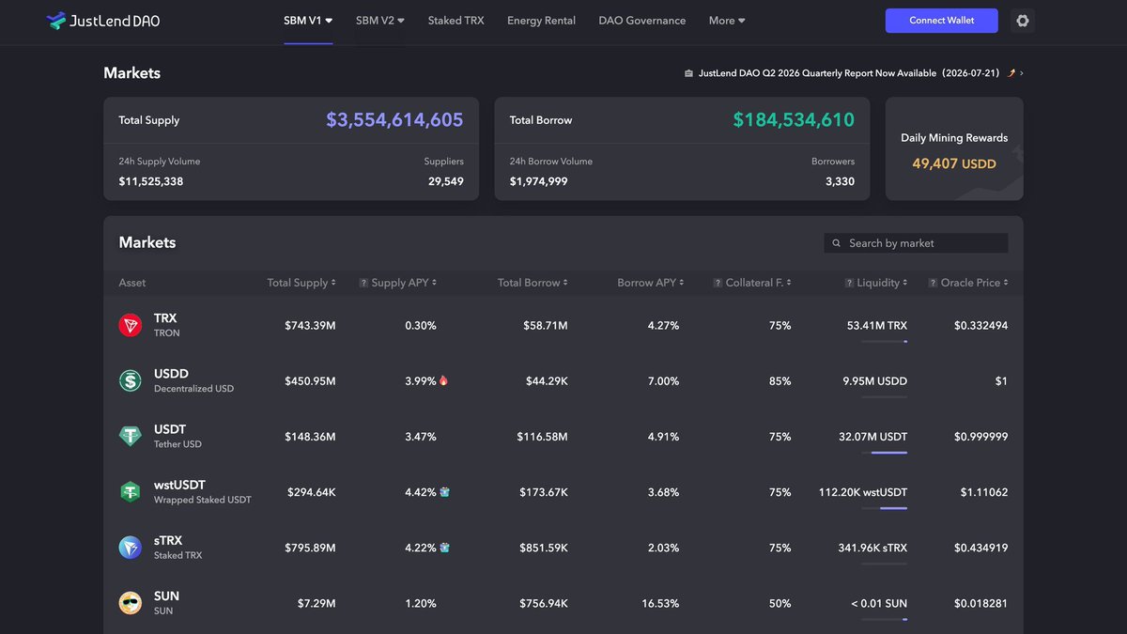Screen dimensions: 1127x634
Task: Click the SUN token icon
Action: click(131, 603)
